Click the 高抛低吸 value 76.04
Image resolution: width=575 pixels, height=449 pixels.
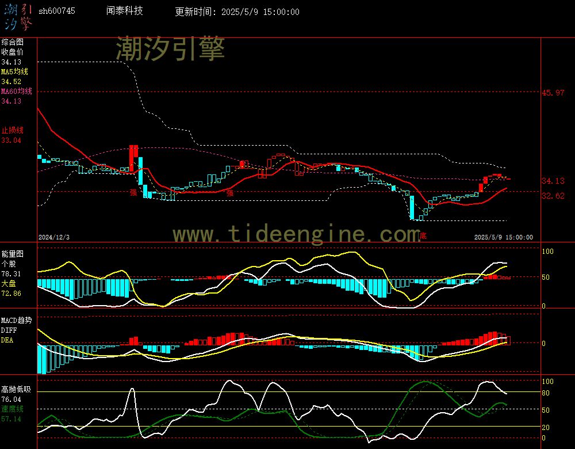(11, 399)
